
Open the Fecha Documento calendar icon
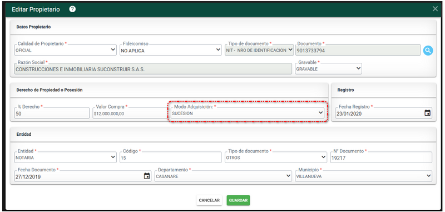(x=147, y=176)
